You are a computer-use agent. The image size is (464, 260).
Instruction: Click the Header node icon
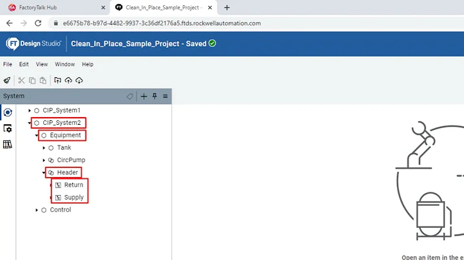51,172
